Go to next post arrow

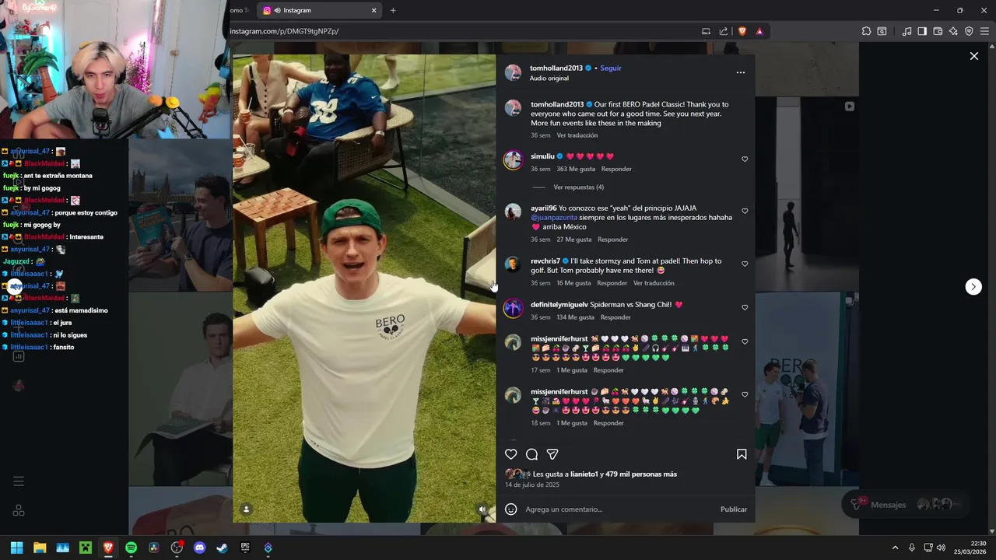pos(973,287)
